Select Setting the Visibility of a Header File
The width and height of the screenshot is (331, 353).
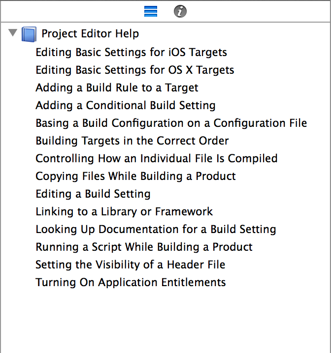(x=131, y=265)
